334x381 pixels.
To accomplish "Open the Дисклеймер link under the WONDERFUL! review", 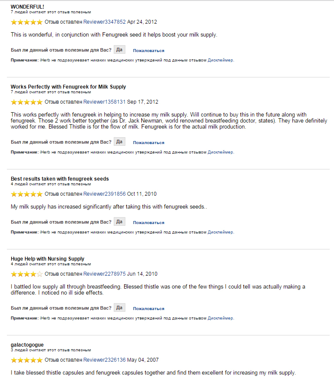I will click(221, 60).
